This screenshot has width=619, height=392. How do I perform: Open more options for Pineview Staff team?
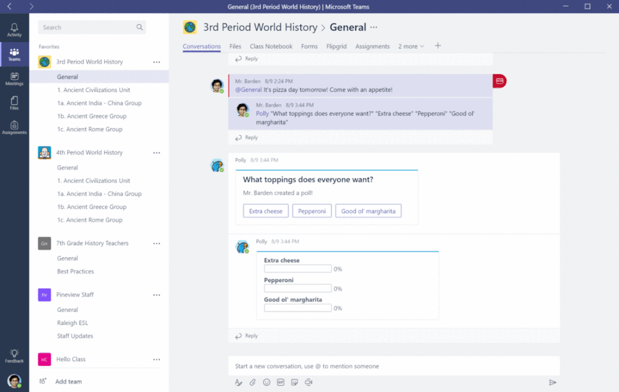[157, 295]
